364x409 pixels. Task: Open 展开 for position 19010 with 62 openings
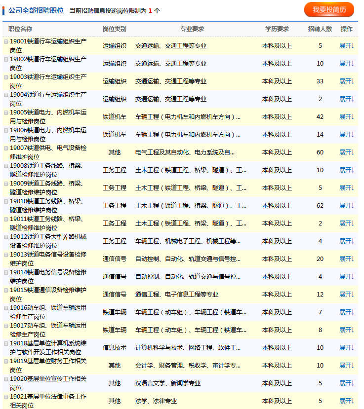[x=346, y=206]
